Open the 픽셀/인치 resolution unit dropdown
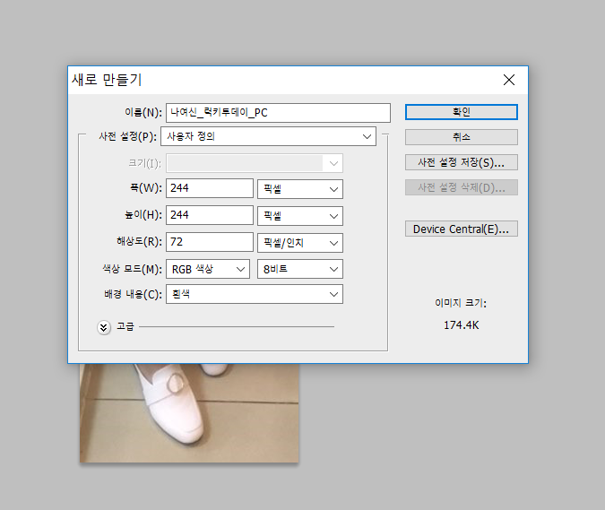 [x=299, y=243]
